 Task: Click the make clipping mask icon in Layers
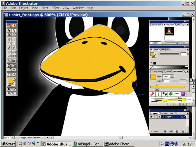click(x=165, y=131)
